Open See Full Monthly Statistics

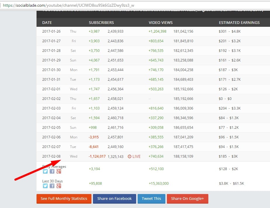(x=64, y=199)
